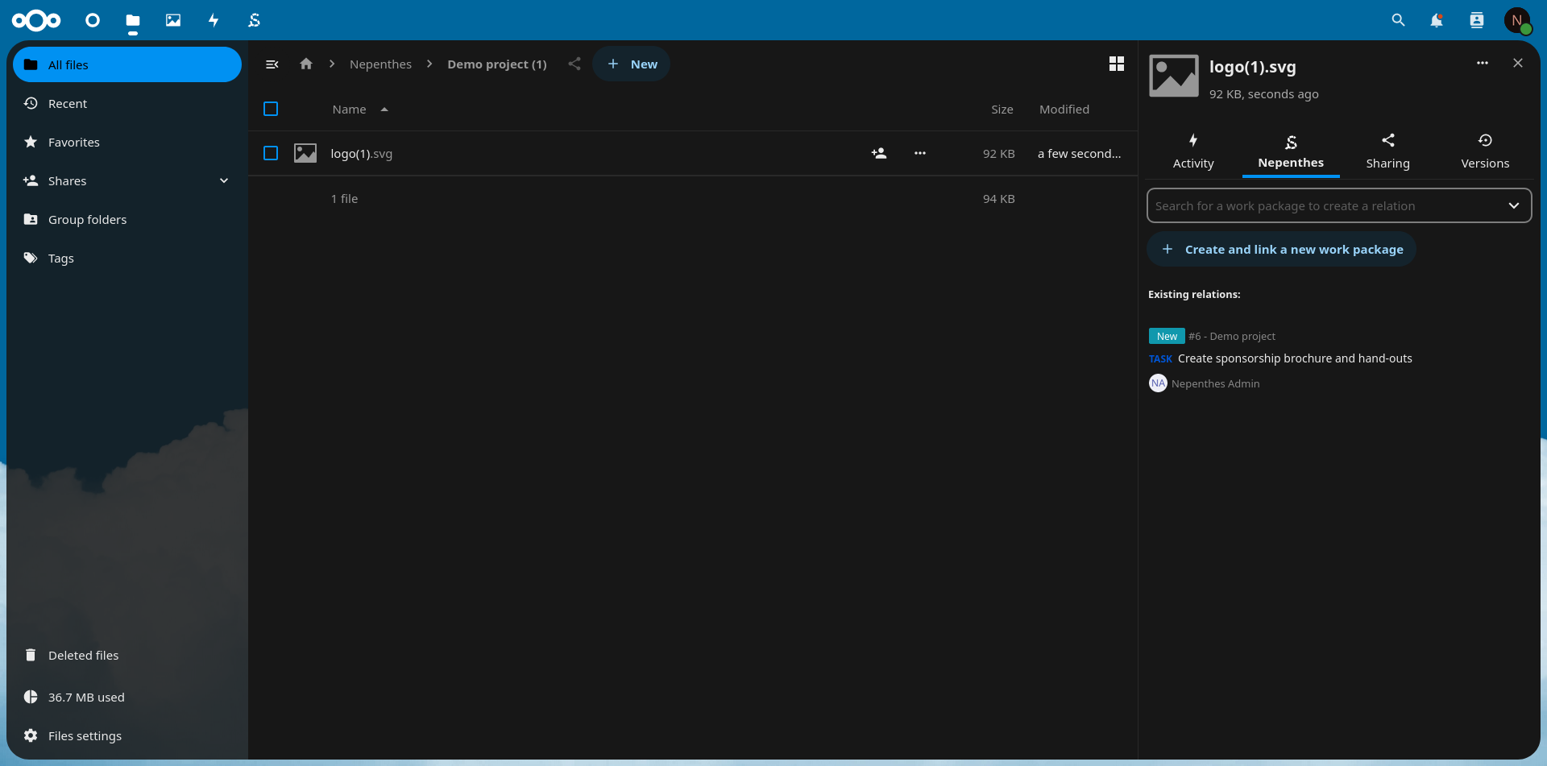1547x766 pixels.
Task: Click the New status badge
Action: click(1167, 336)
